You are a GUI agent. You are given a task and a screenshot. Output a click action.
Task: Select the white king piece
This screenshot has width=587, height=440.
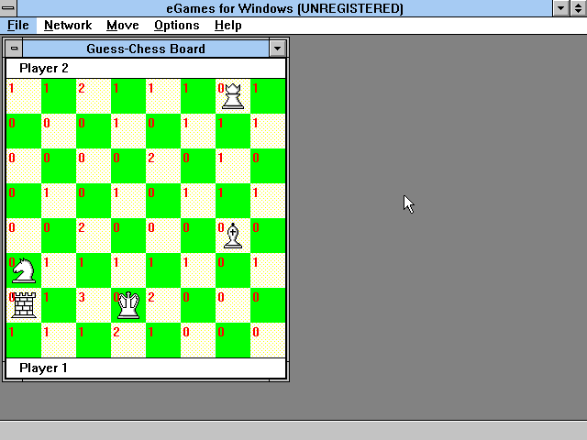click(128, 305)
